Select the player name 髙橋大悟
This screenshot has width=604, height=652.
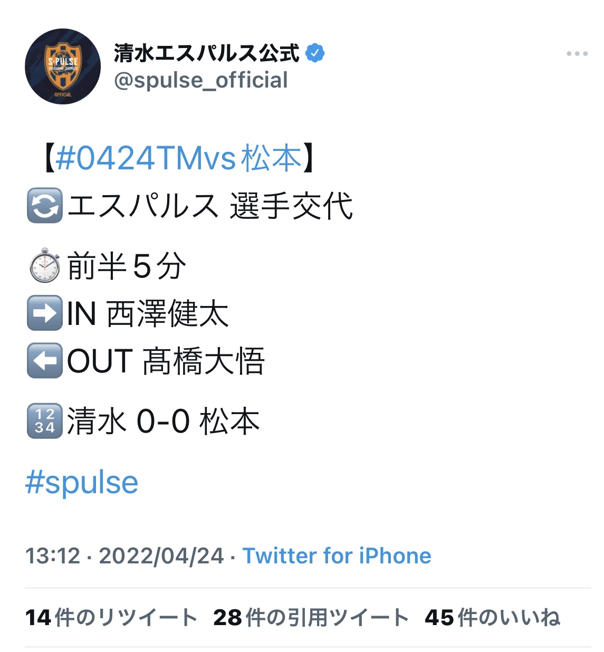click(x=203, y=361)
